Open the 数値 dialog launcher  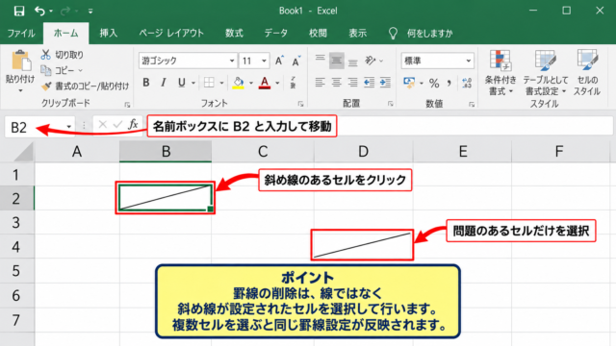pos(472,105)
